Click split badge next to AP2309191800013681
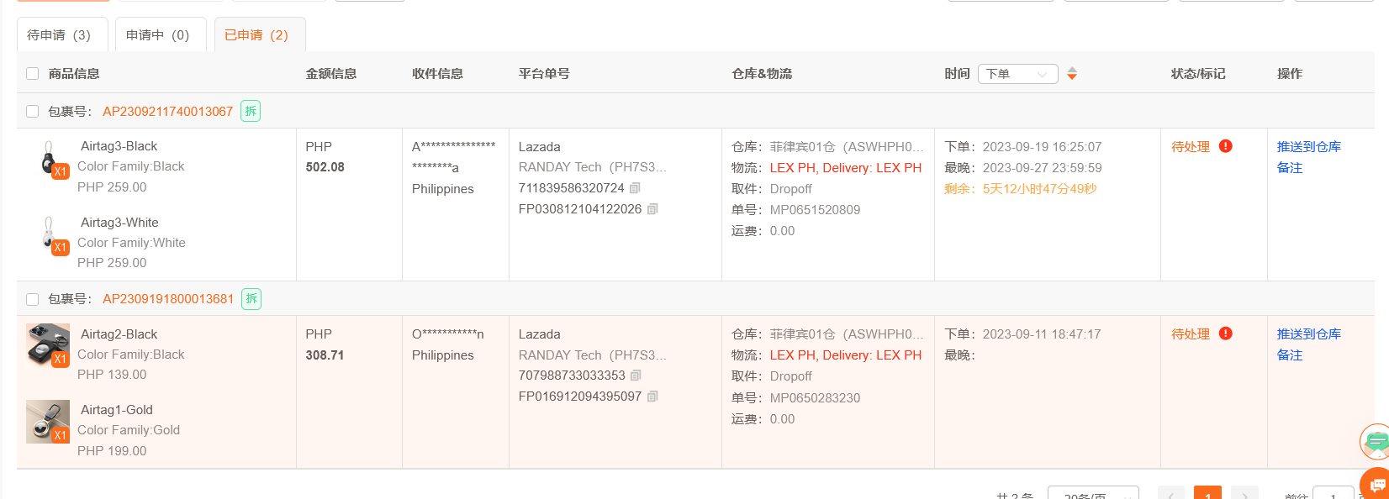The width and height of the screenshot is (1389, 499). [x=251, y=299]
